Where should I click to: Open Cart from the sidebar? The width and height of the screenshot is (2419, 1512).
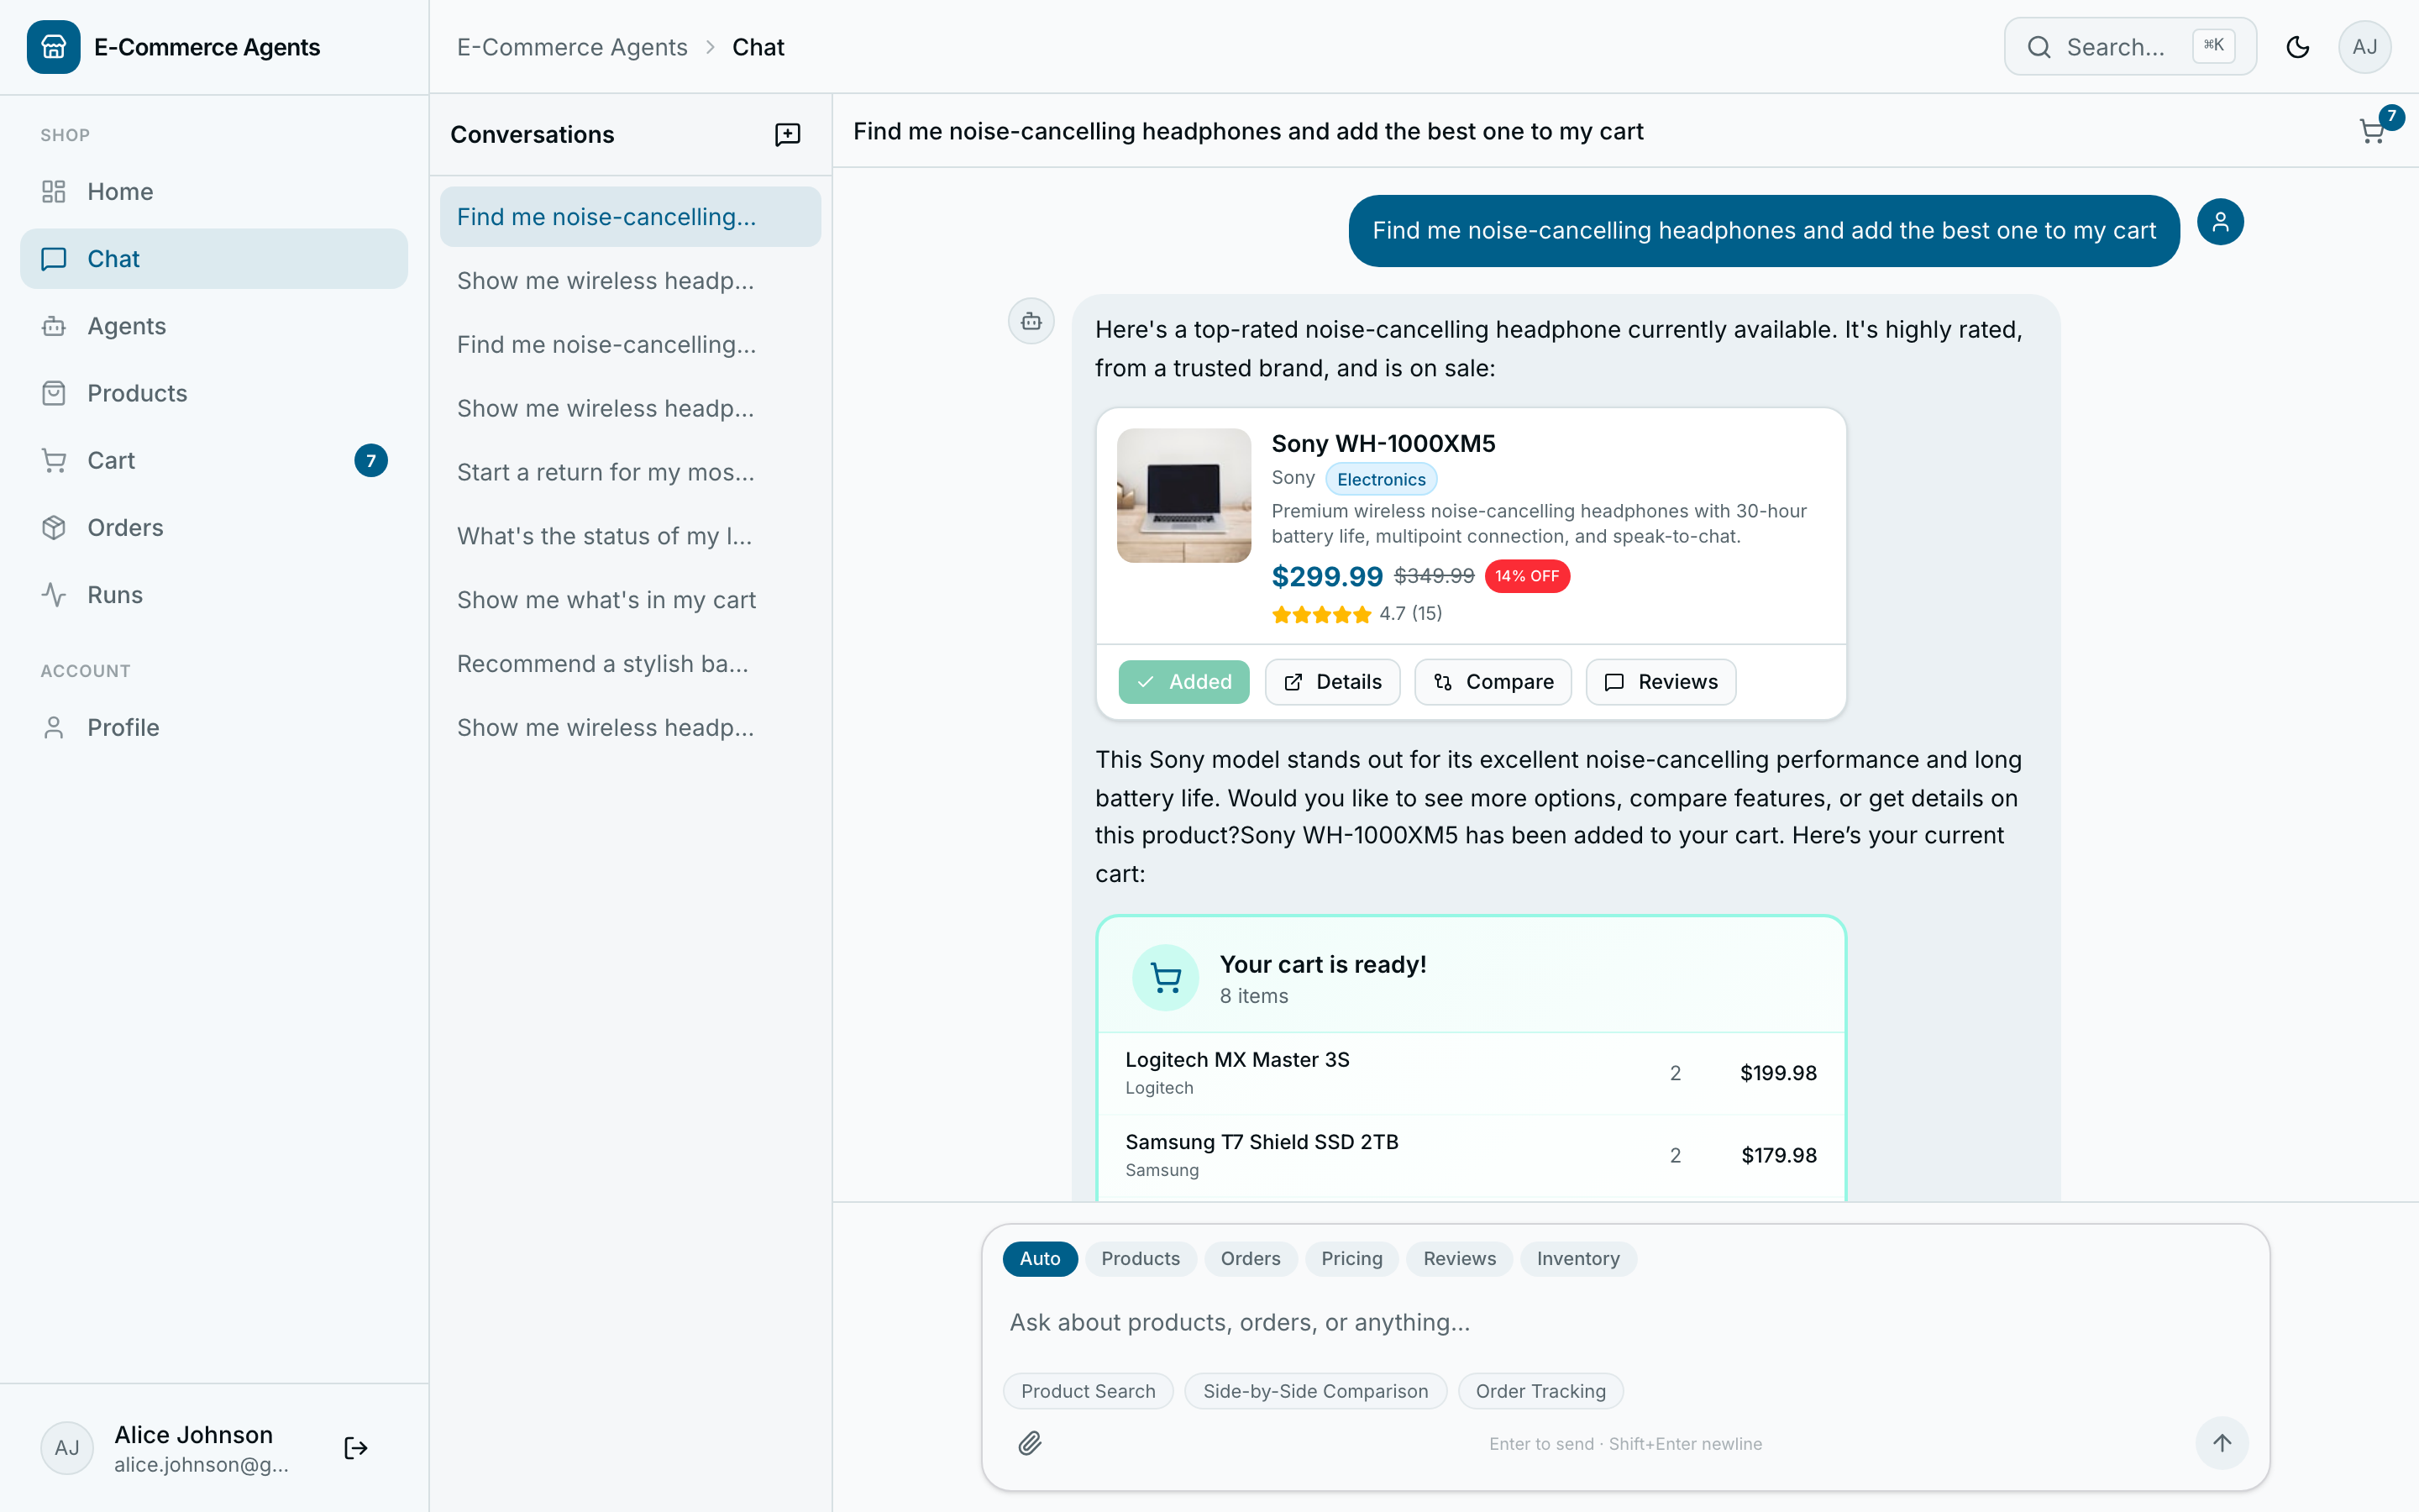tap(214, 460)
